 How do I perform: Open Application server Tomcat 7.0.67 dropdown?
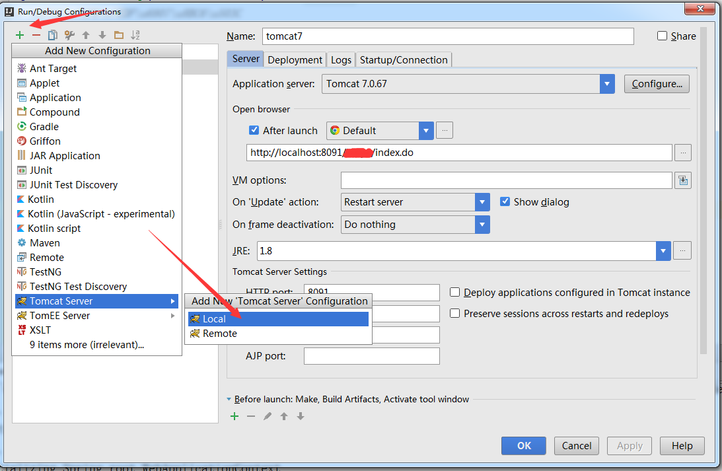(x=607, y=84)
